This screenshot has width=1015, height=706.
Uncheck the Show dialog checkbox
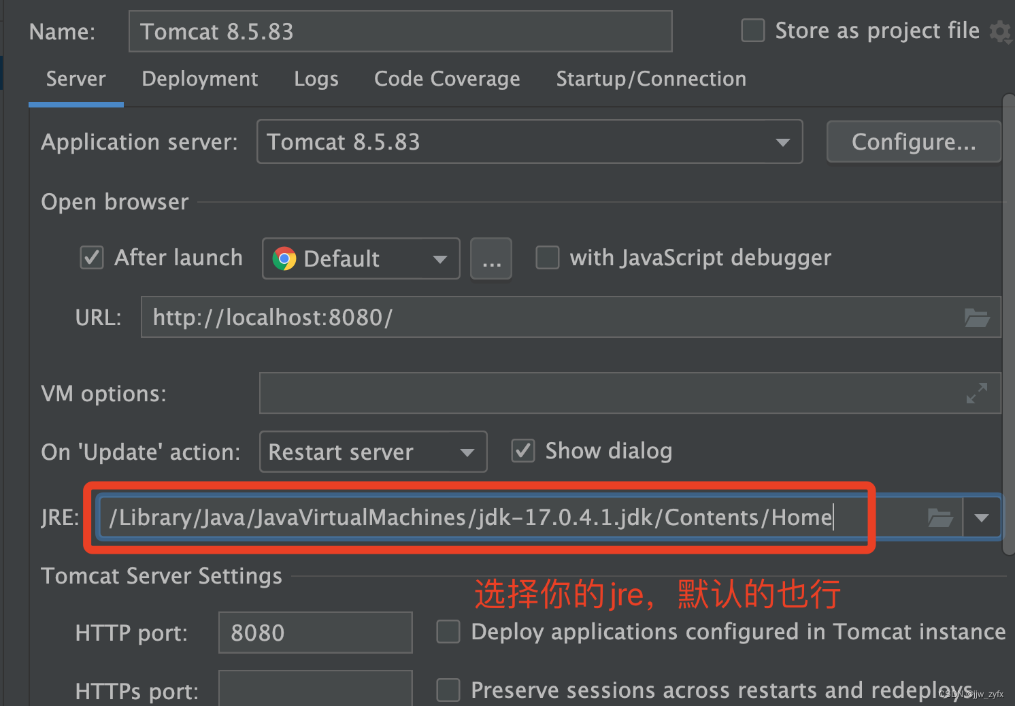click(x=523, y=451)
